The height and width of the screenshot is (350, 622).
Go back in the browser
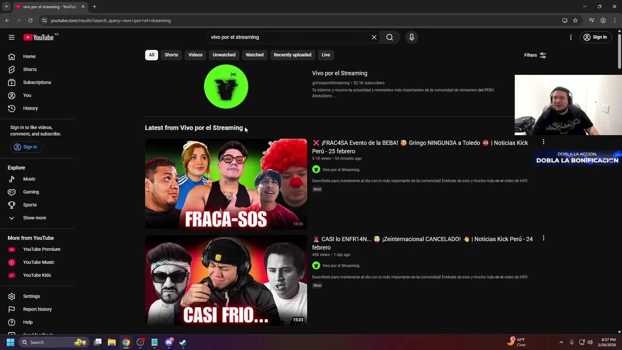(7, 20)
